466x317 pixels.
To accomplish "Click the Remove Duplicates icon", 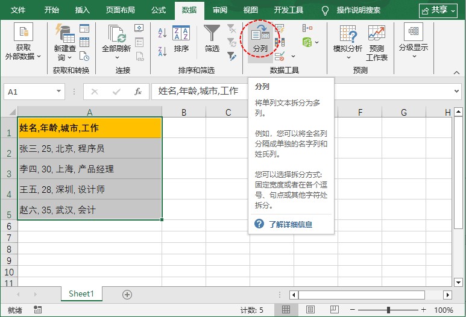I will (279, 42).
